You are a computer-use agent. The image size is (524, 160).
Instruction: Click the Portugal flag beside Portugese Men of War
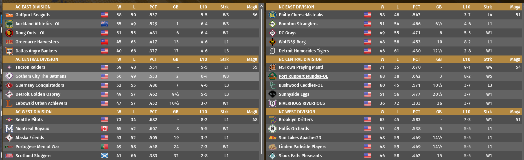coord(104,147)
